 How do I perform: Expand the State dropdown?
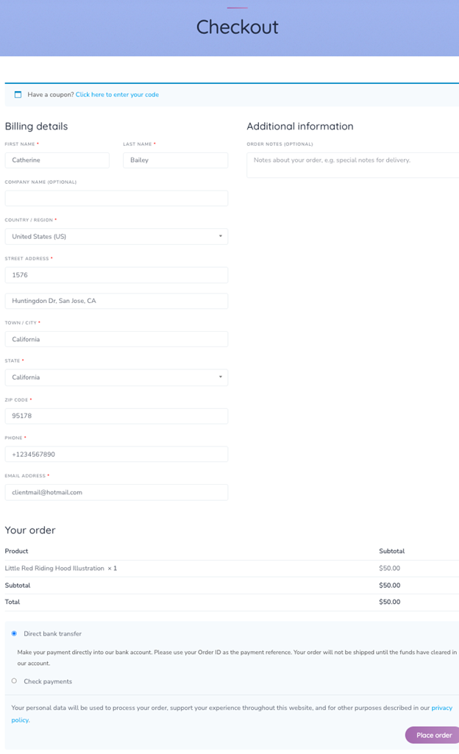point(115,377)
